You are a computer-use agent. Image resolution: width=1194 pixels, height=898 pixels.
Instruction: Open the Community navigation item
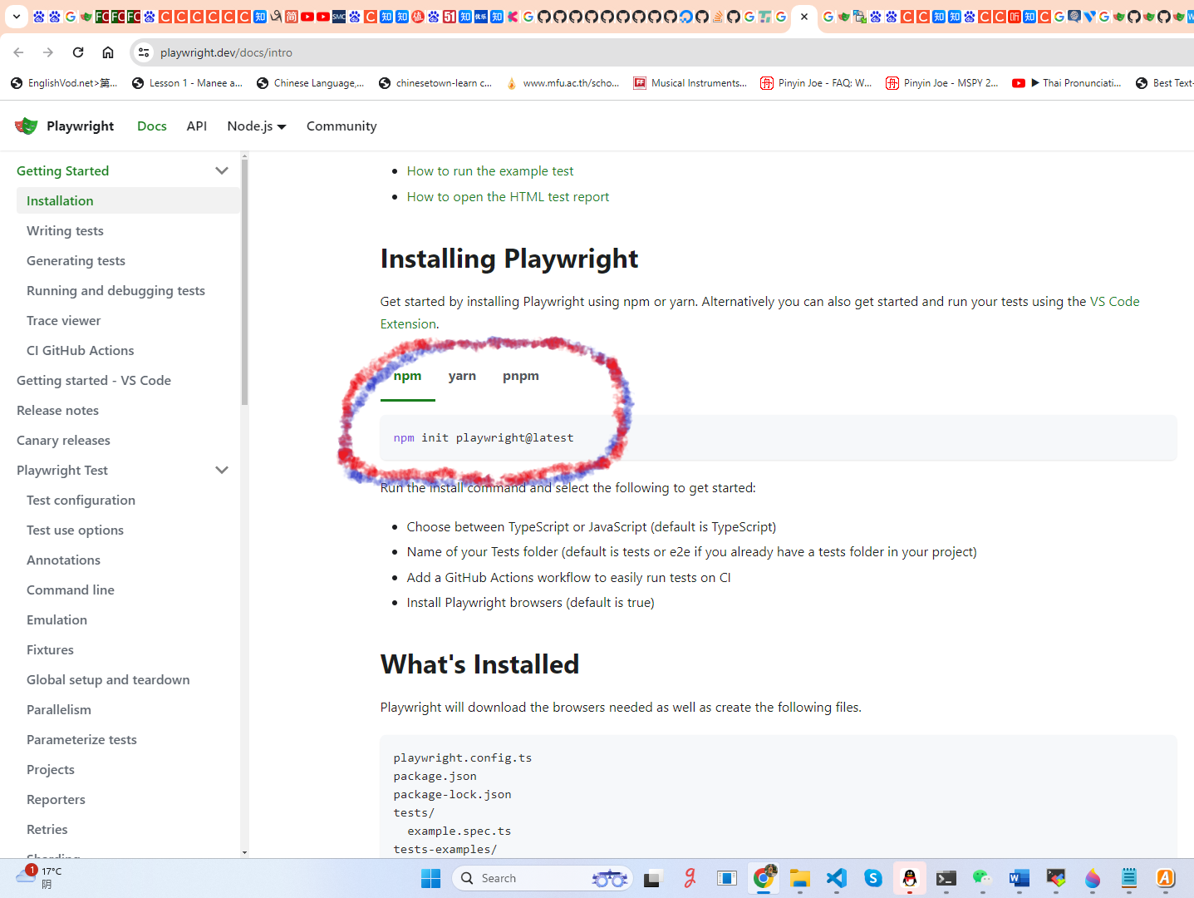click(341, 126)
